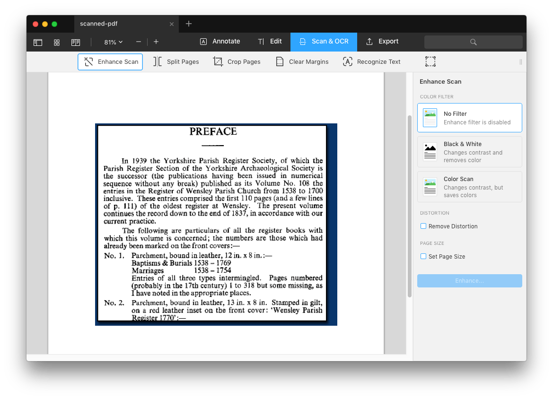
Task: Activate the dashed selection rectangle tool
Action: pyautogui.click(x=430, y=61)
